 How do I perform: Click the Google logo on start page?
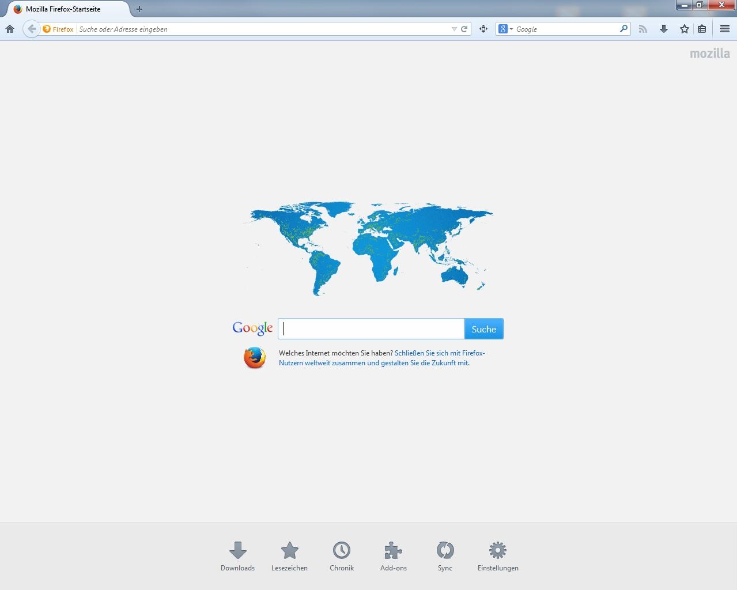[x=252, y=328]
